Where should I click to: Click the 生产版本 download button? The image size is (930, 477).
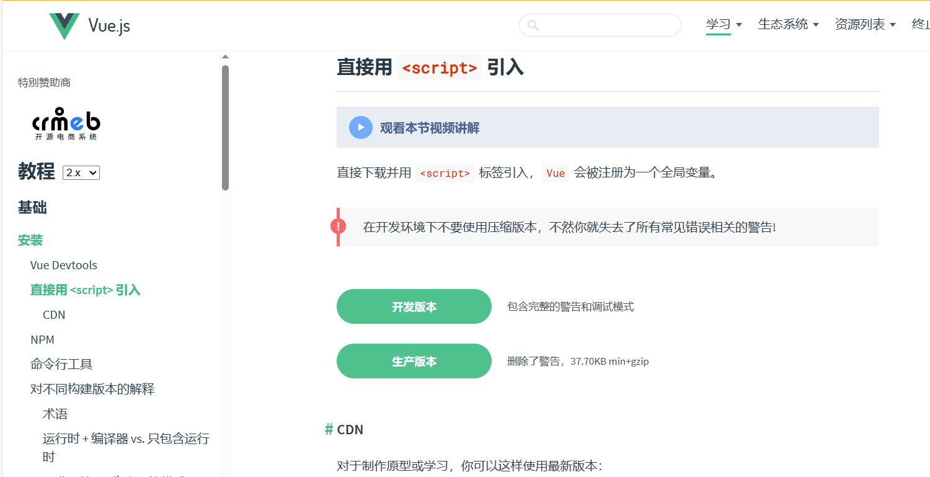click(x=414, y=360)
